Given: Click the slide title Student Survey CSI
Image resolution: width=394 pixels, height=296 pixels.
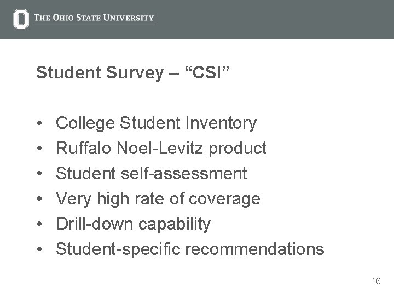Looking at the screenshot, I should (133, 72).
